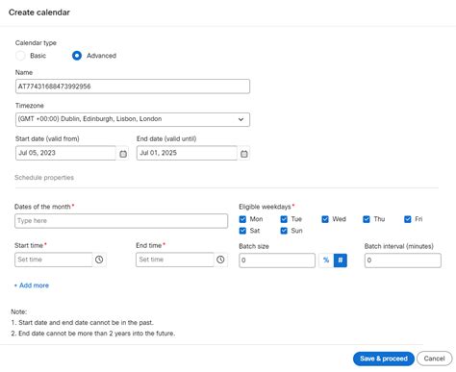
Task: Click the Add more link
Action: click(32, 285)
